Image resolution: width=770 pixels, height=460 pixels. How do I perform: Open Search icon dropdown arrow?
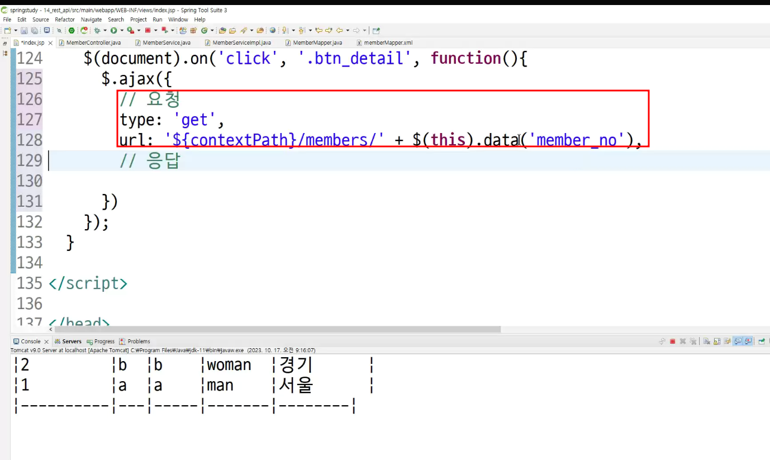[x=251, y=30]
